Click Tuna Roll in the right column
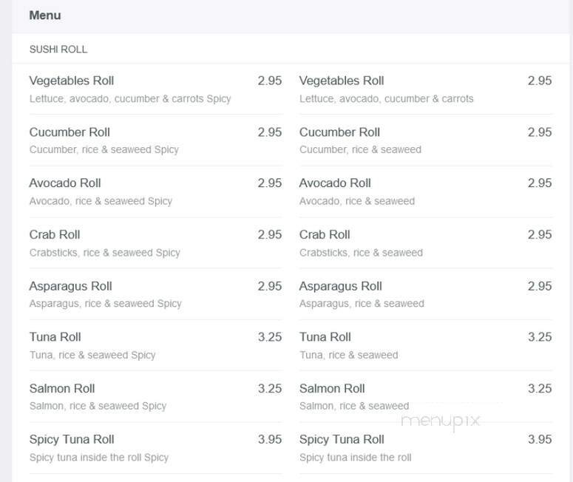This screenshot has width=573, height=482. pyautogui.click(x=325, y=337)
